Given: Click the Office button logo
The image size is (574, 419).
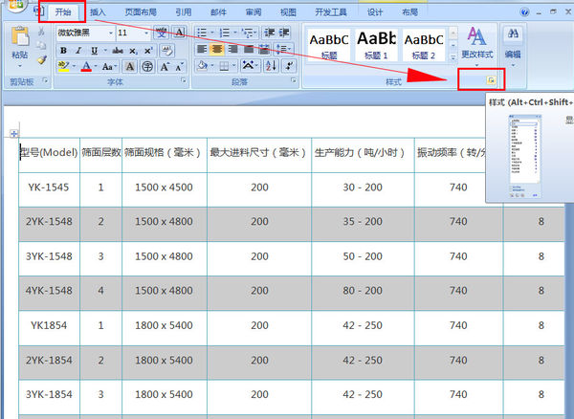Looking at the screenshot, I should click(x=16, y=6).
